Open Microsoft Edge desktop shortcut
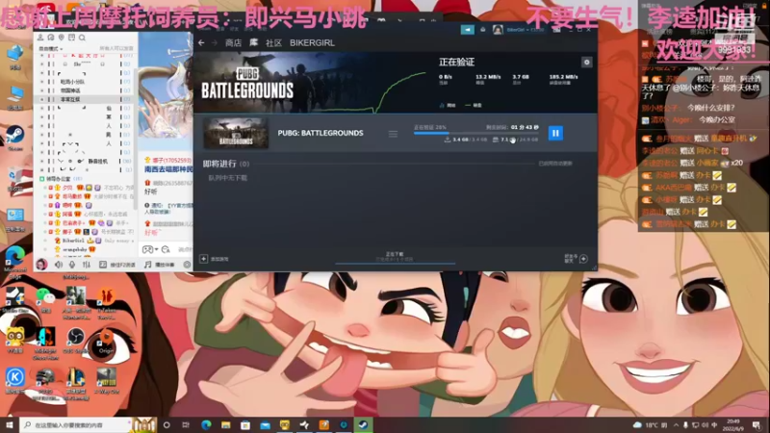This screenshot has height=433, width=770. 15,260
